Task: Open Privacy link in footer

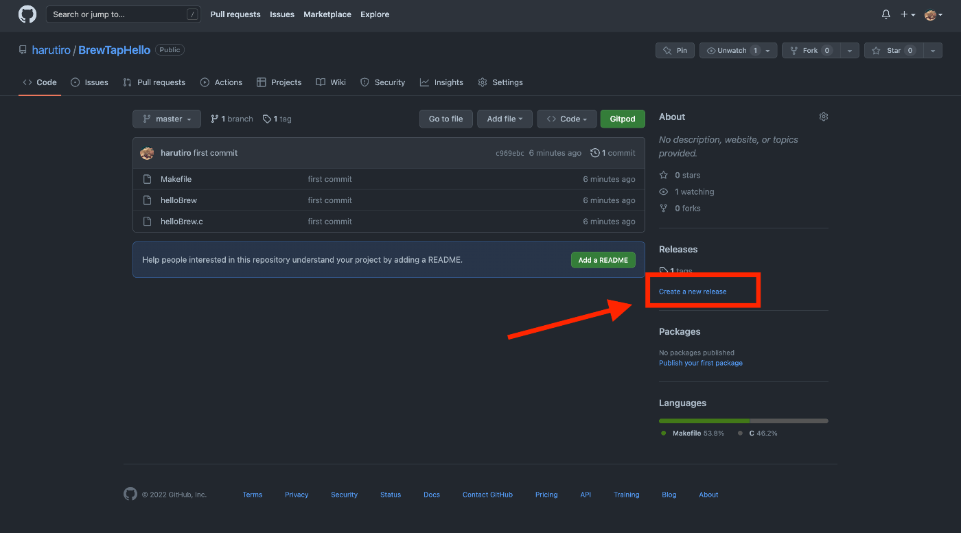Action: [297, 495]
